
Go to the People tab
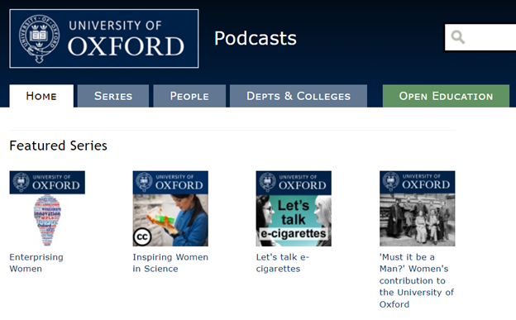[x=189, y=96]
